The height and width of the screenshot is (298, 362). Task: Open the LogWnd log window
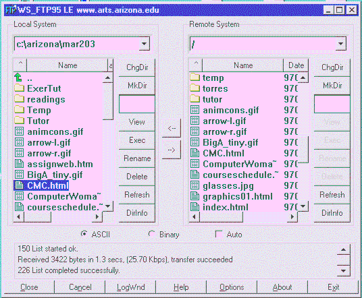pyautogui.click(x=130, y=287)
